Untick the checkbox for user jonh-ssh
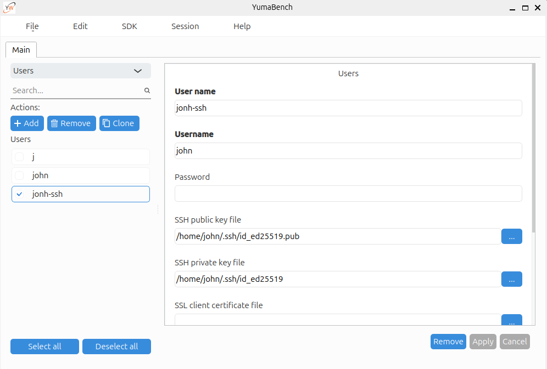 pos(20,194)
